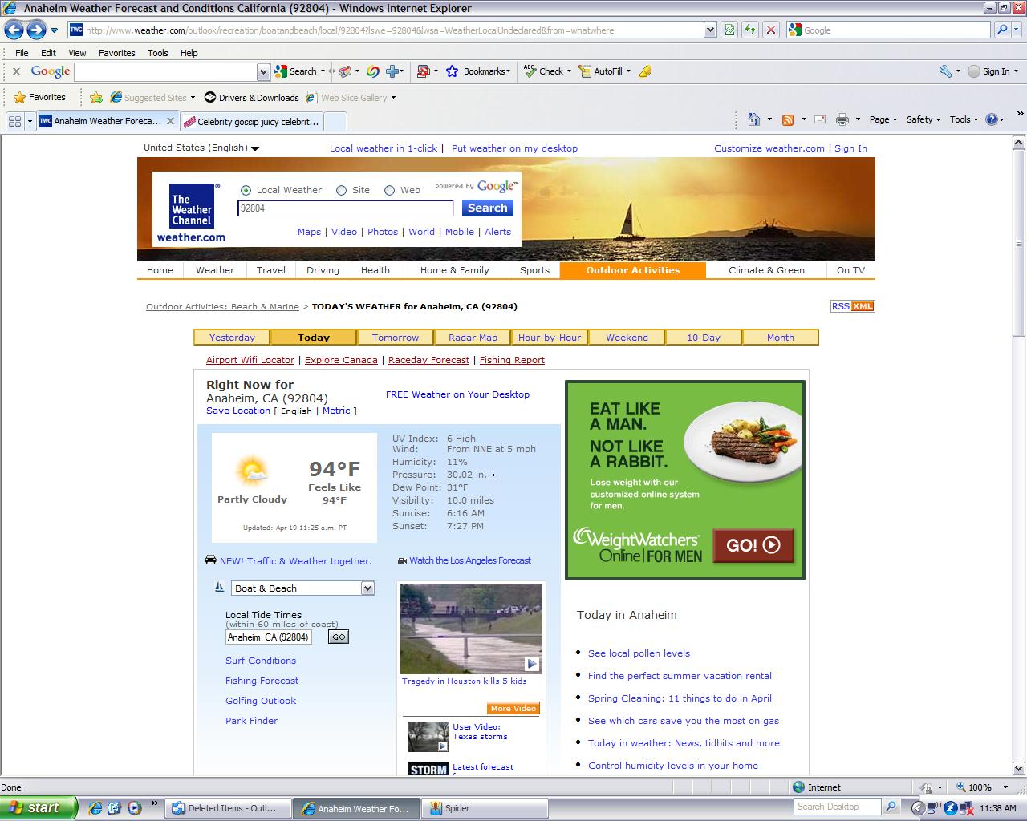Select the Hour-by-Hour forecast tab
Screen dimensions: 1027x821
550,338
